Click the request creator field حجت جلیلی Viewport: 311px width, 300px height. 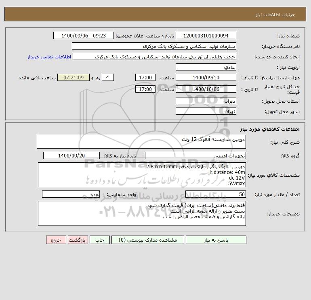point(155,56)
